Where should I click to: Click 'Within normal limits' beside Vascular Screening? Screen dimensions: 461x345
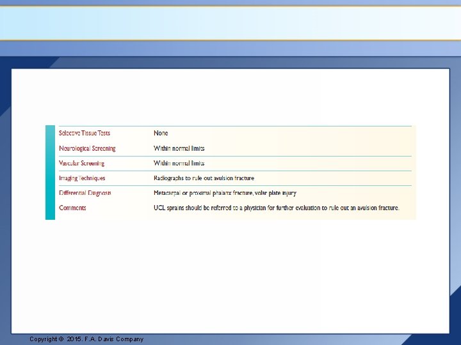tap(179, 164)
